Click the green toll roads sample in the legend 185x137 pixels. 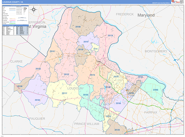point(12,24)
